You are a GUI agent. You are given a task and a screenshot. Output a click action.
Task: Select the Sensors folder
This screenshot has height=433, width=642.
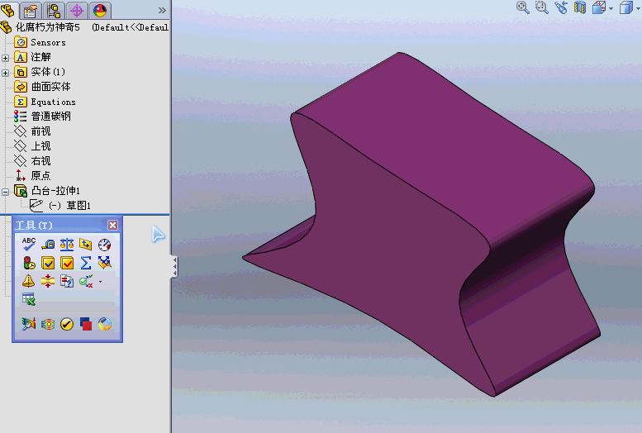click(x=48, y=42)
